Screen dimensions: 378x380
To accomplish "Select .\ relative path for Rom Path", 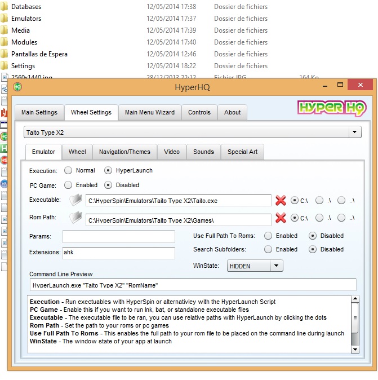I will [x=319, y=218].
